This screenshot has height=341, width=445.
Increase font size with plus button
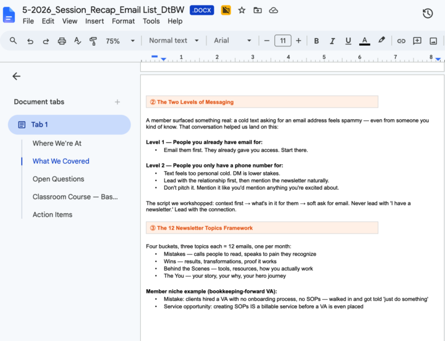pos(299,41)
